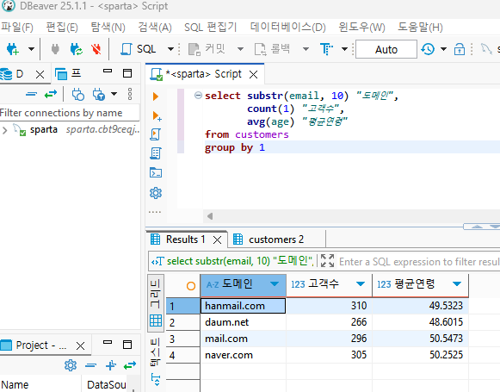Select the hanmail.com cell
Screen dimensions: 500x392
[244, 306]
